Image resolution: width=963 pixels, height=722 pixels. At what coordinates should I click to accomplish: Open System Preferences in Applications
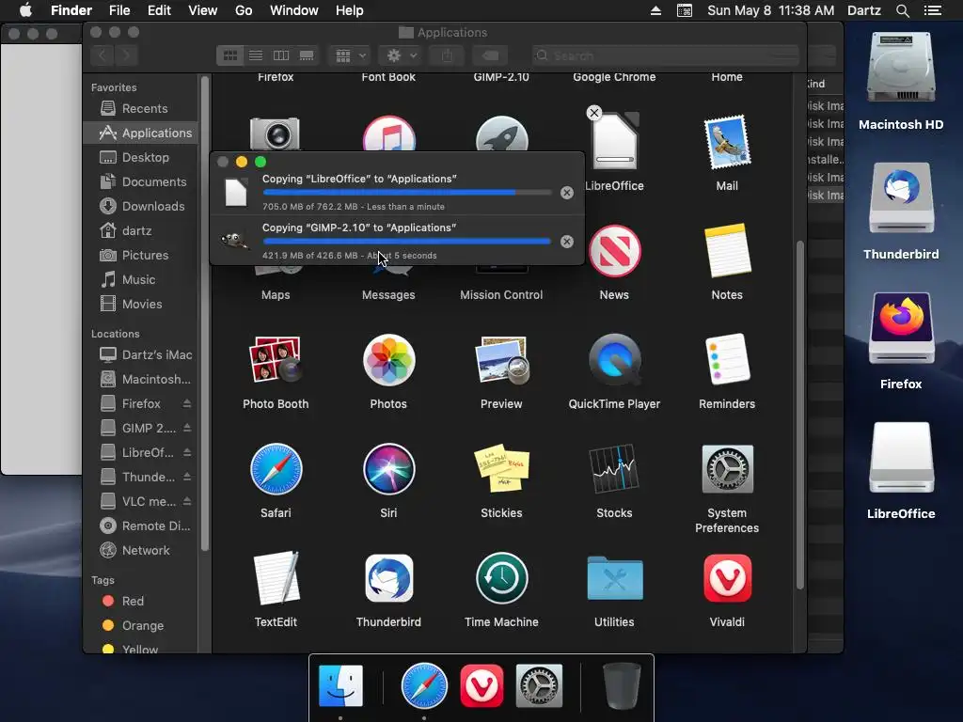click(x=727, y=469)
